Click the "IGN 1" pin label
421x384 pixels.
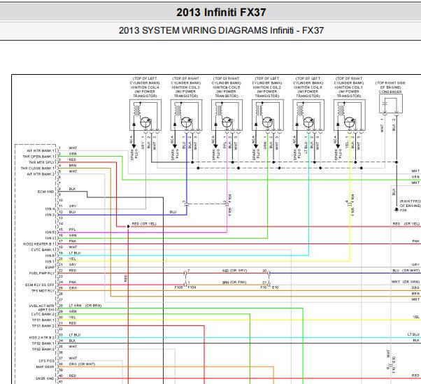(50, 262)
